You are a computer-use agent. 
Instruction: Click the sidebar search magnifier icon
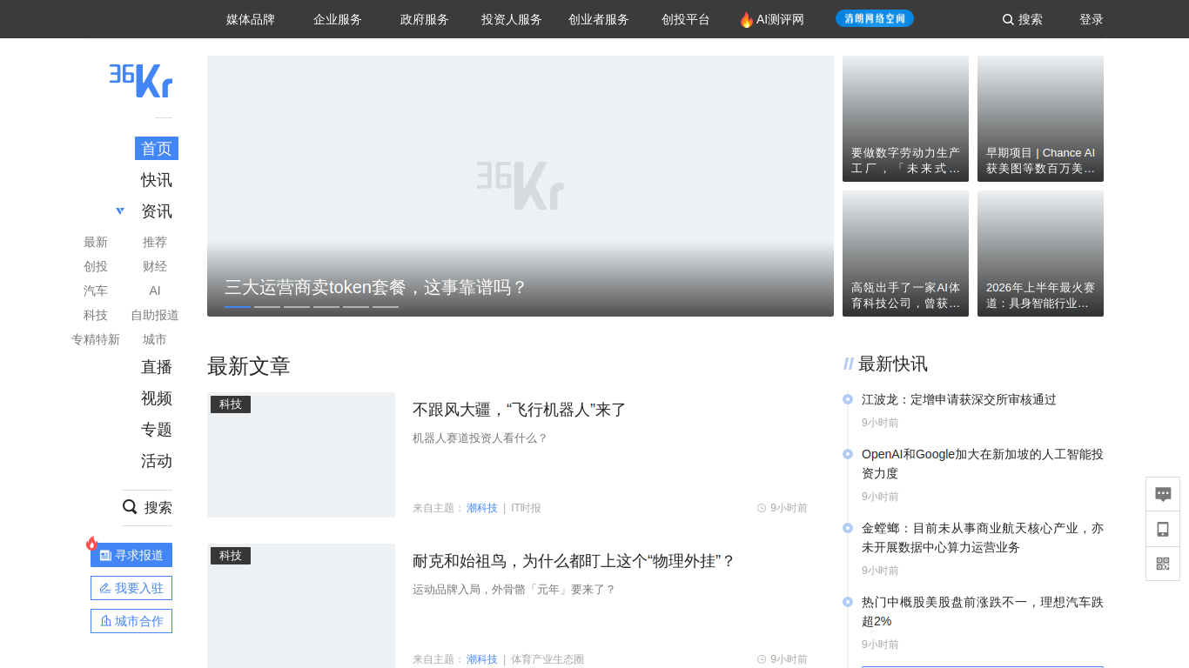[130, 507]
